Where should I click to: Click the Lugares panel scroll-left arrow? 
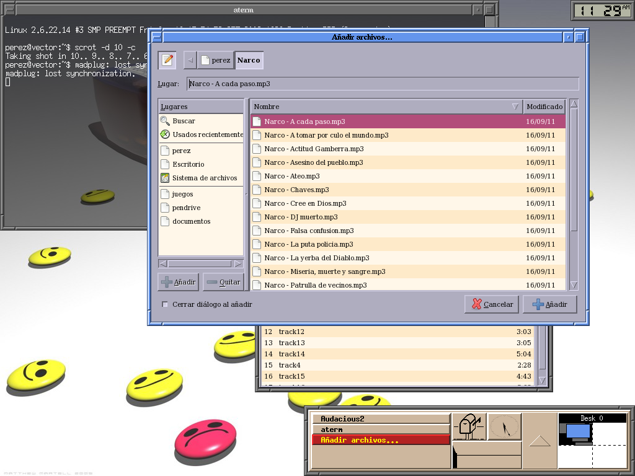163,264
